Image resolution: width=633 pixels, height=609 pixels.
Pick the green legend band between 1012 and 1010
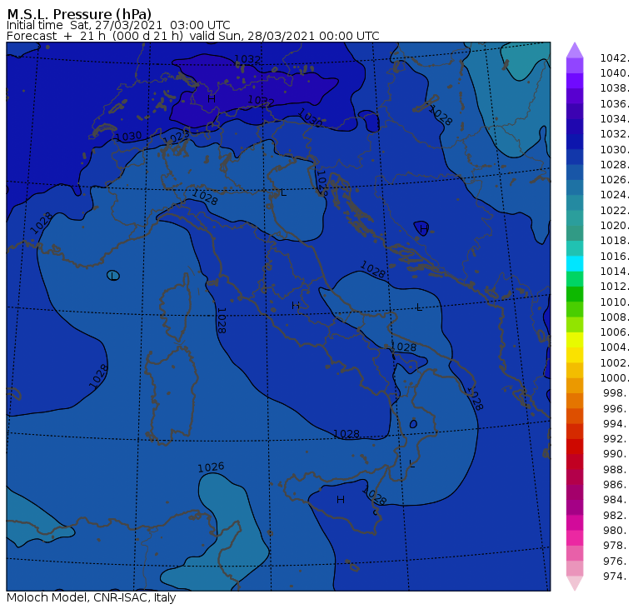coord(575,294)
